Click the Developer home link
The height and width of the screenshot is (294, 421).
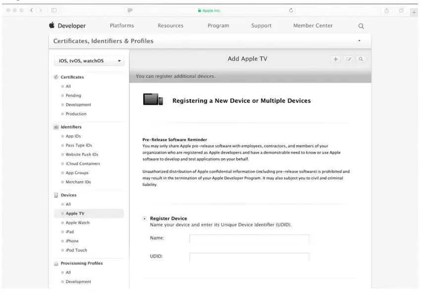click(72, 26)
